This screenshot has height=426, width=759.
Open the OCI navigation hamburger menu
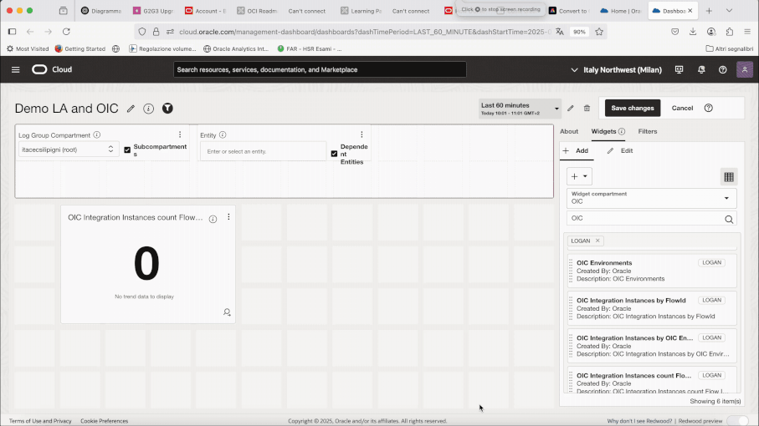(x=16, y=69)
